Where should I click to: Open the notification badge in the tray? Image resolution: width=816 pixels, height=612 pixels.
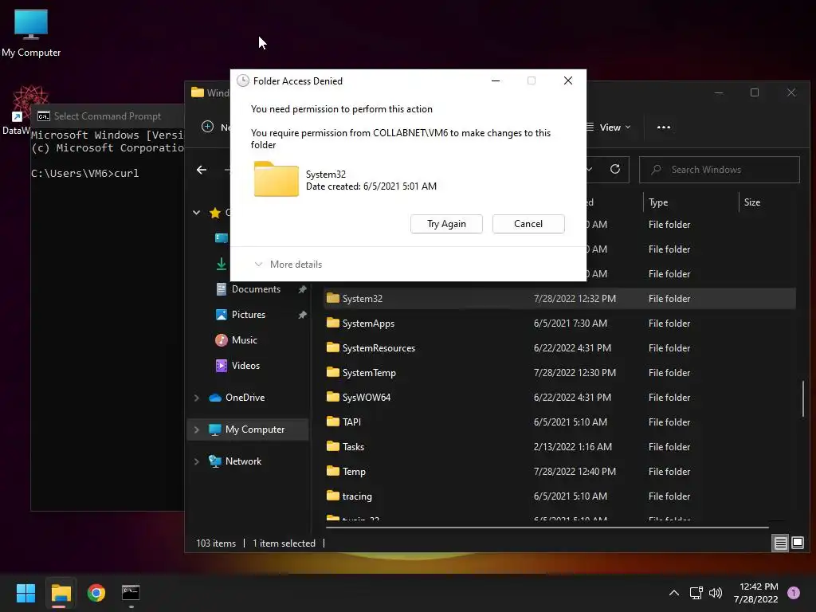[x=794, y=592]
